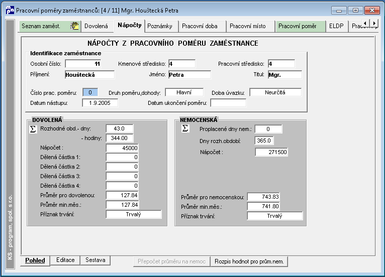The height and width of the screenshot is (277, 385).
Task: Click the Pracovní středisko field
Action: tap(281, 64)
